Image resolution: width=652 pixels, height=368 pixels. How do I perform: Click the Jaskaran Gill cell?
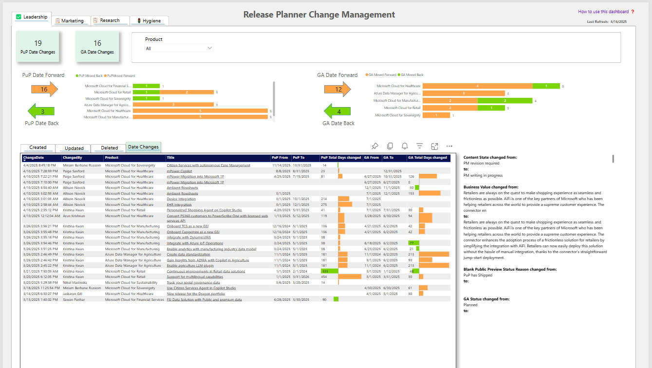tap(73, 294)
